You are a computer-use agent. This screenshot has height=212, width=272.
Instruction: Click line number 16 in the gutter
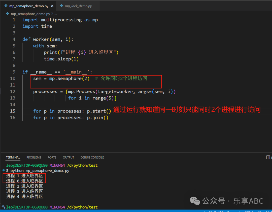[x=13, y=118]
